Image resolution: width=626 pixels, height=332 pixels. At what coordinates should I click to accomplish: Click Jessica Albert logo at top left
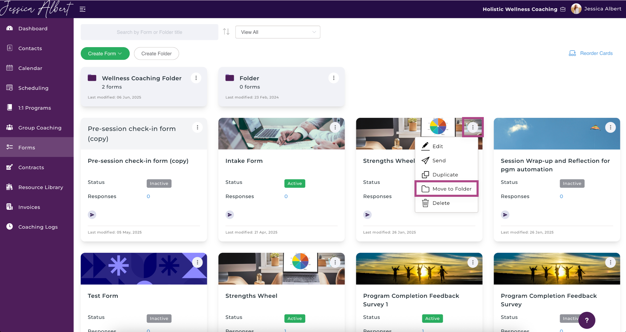[37, 9]
